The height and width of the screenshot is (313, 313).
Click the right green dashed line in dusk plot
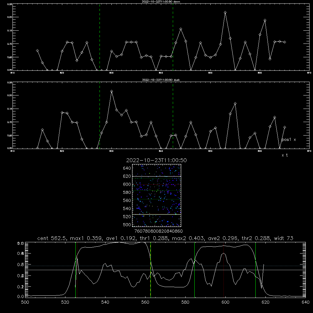point(173,115)
